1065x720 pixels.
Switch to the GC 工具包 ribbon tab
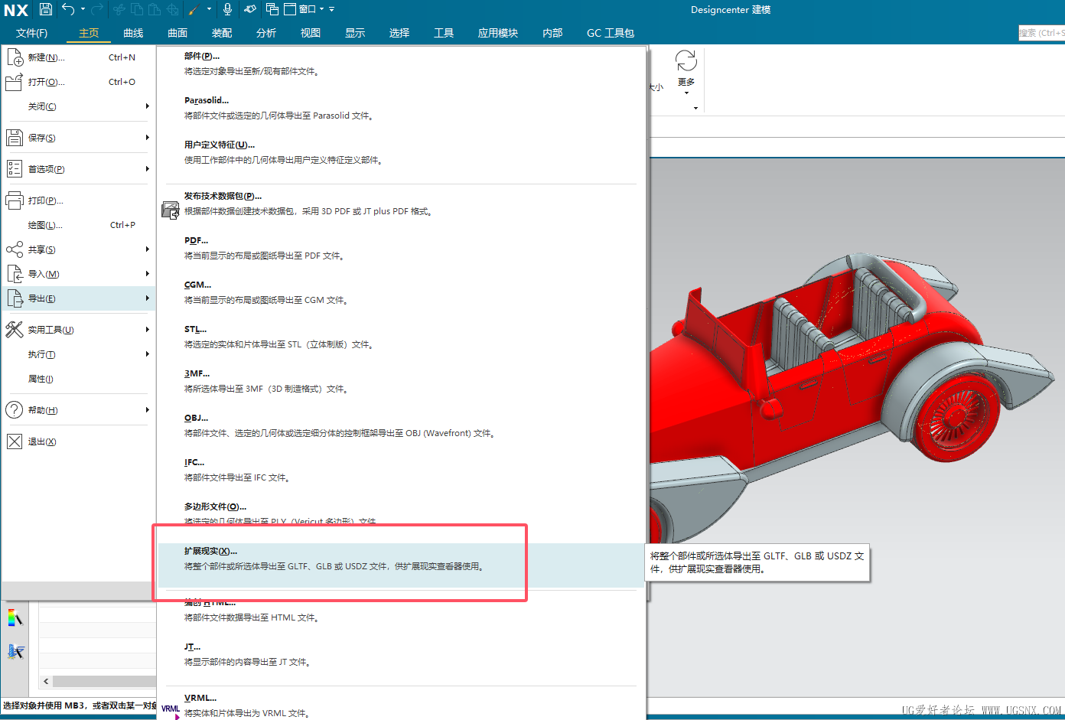coord(611,33)
